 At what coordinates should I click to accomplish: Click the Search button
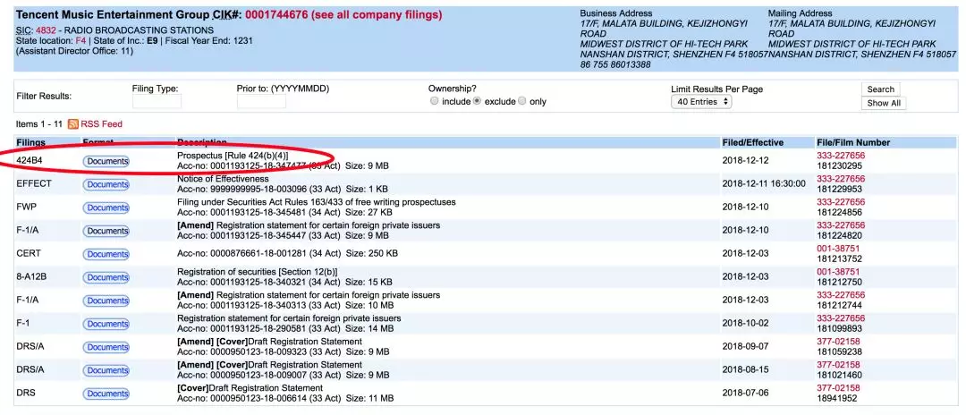tap(880, 89)
